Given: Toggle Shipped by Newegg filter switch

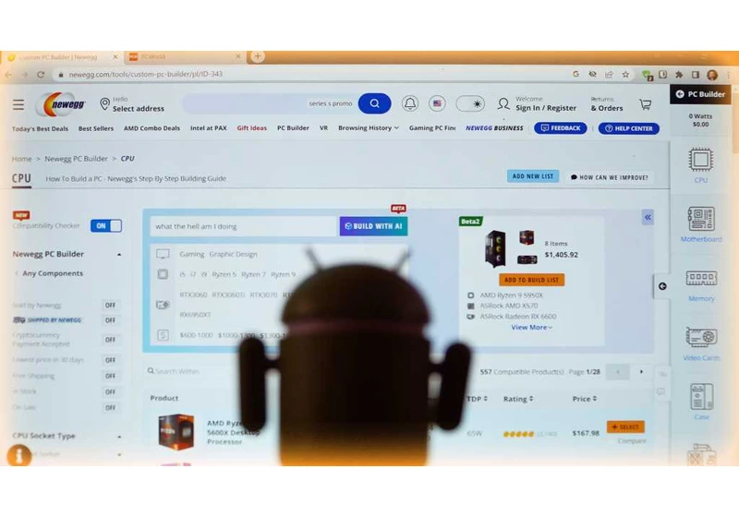Looking at the screenshot, I should pyautogui.click(x=110, y=320).
